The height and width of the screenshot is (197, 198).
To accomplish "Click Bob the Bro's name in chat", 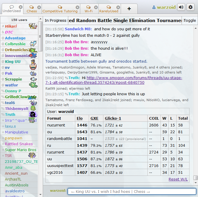I will click(x=76, y=42).
